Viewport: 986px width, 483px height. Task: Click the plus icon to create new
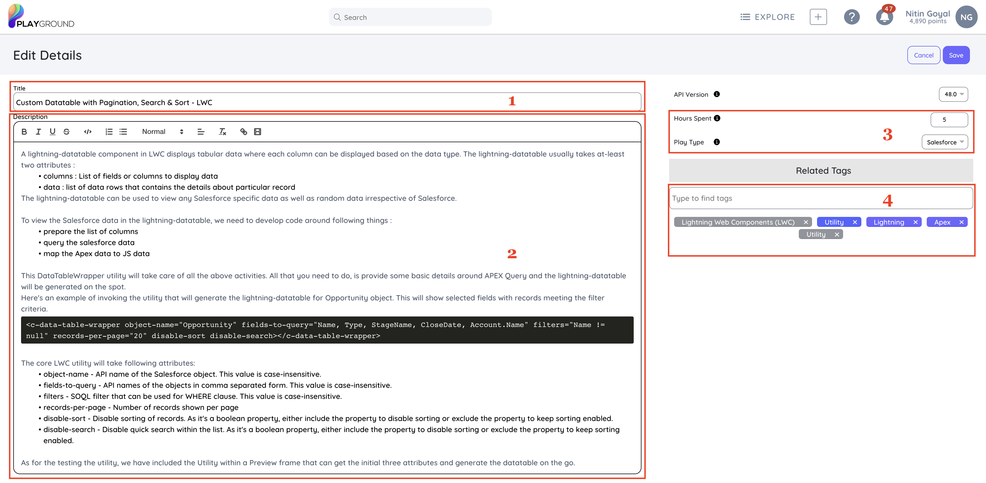(818, 17)
